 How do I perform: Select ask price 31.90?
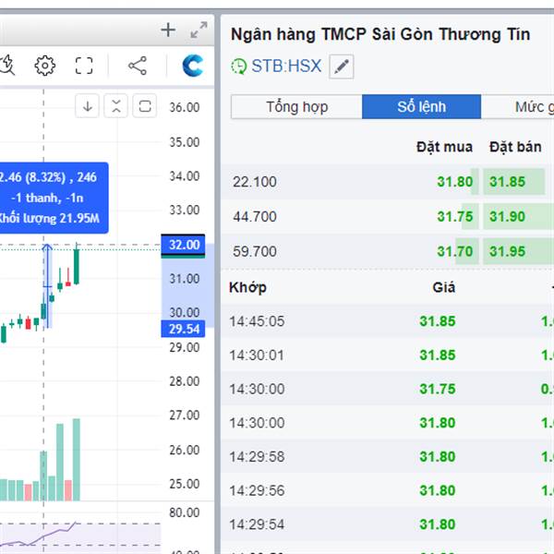point(507,216)
